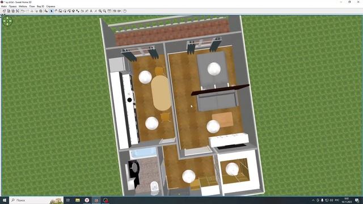Click the Decrease text size icon
363x204 pixels.
(x=86, y=11)
